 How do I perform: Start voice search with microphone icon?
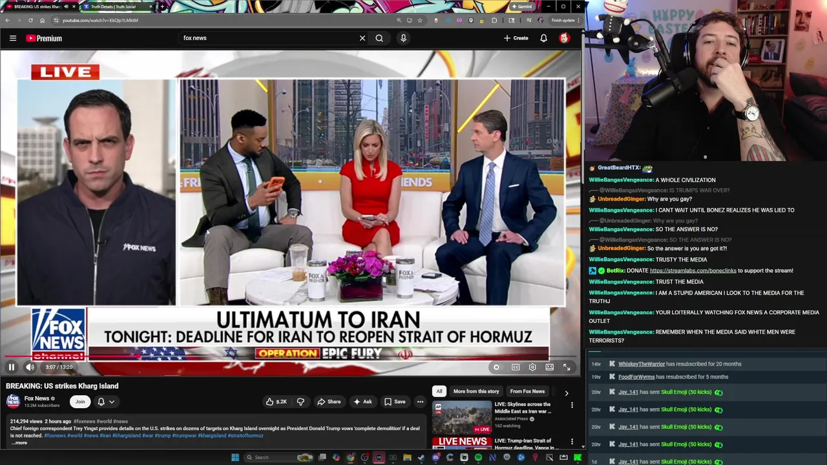click(403, 38)
